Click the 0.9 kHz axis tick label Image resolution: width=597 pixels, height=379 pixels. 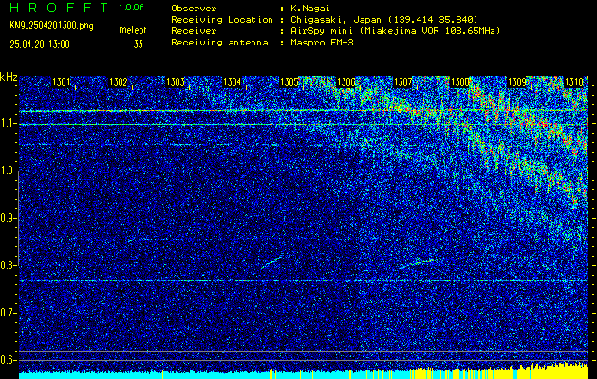click(6, 218)
